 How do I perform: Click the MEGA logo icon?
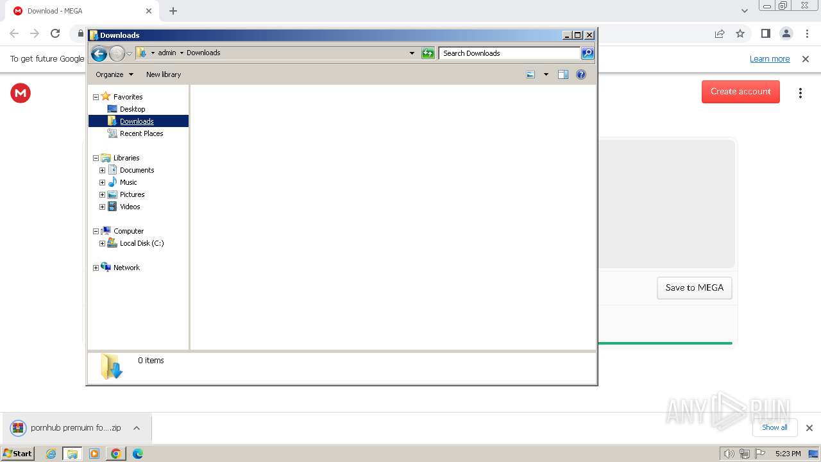21,93
